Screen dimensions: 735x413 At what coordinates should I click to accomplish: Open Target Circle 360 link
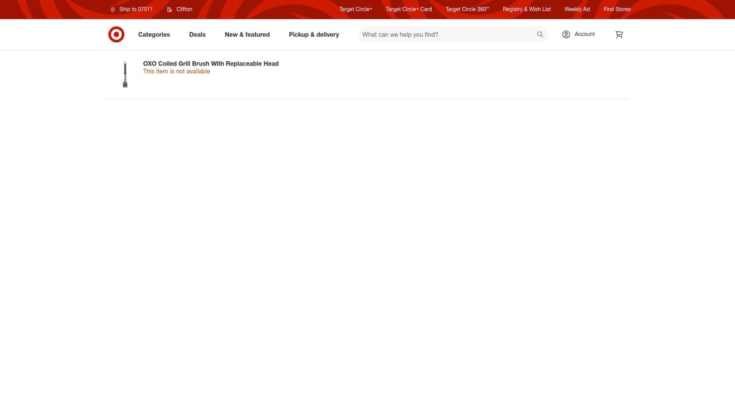[467, 9]
